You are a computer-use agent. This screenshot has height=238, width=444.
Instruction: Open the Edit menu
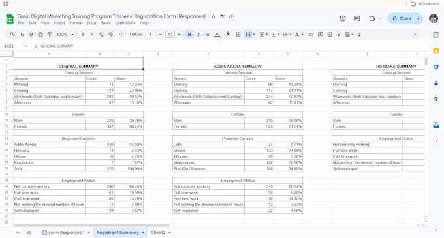(32, 23)
